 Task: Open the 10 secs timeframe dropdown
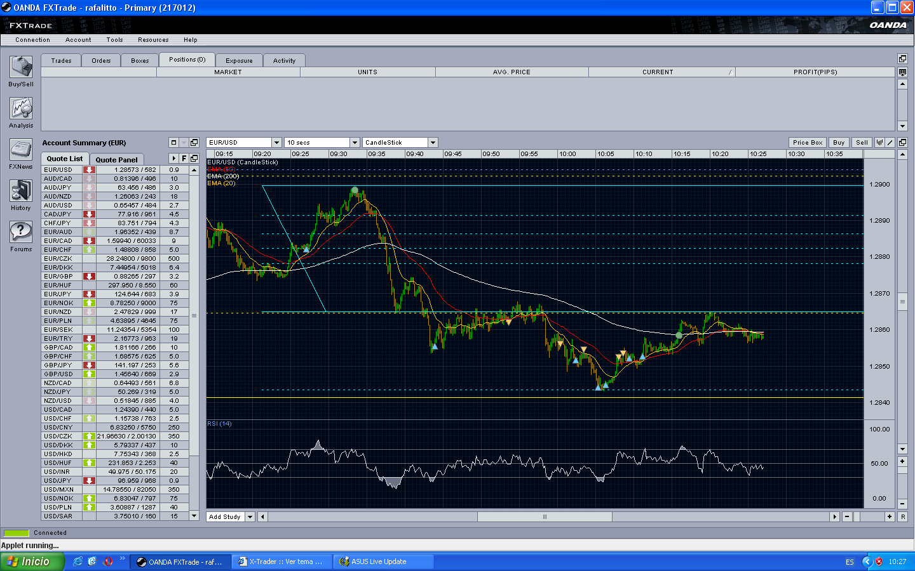pos(355,143)
